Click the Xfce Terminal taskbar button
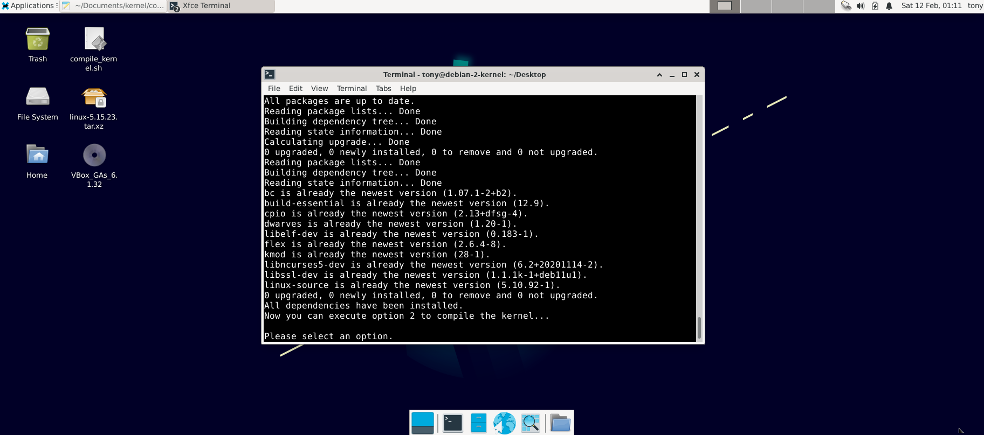 (x=221, y=6)
